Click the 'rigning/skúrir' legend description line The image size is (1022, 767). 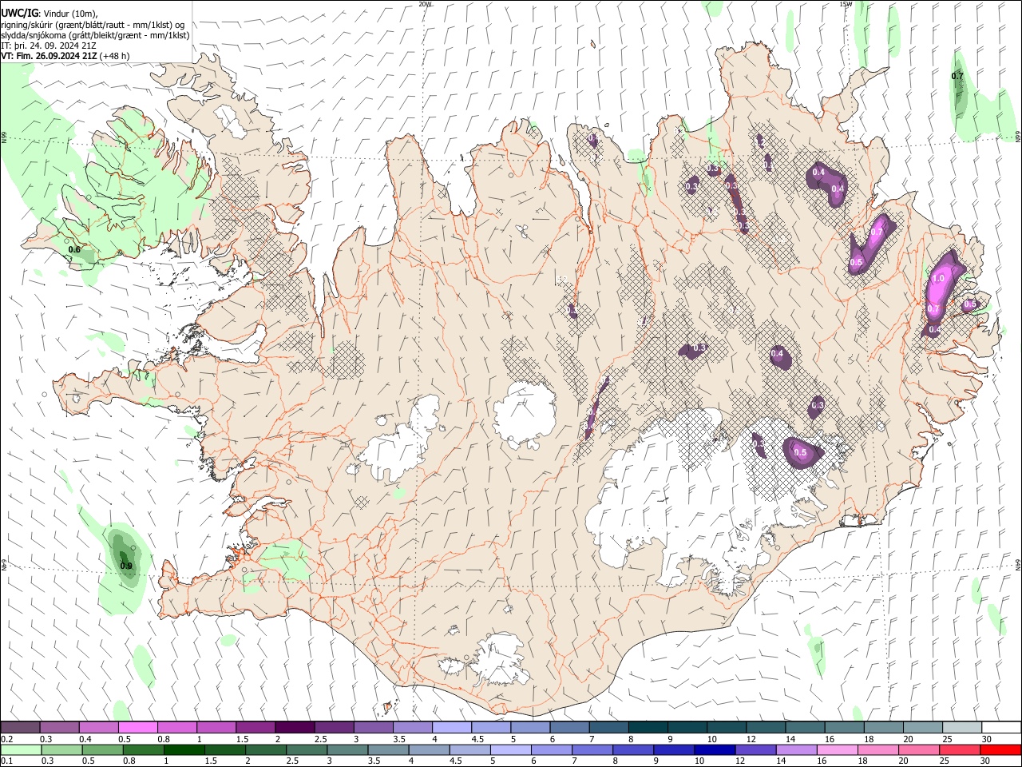93,25
